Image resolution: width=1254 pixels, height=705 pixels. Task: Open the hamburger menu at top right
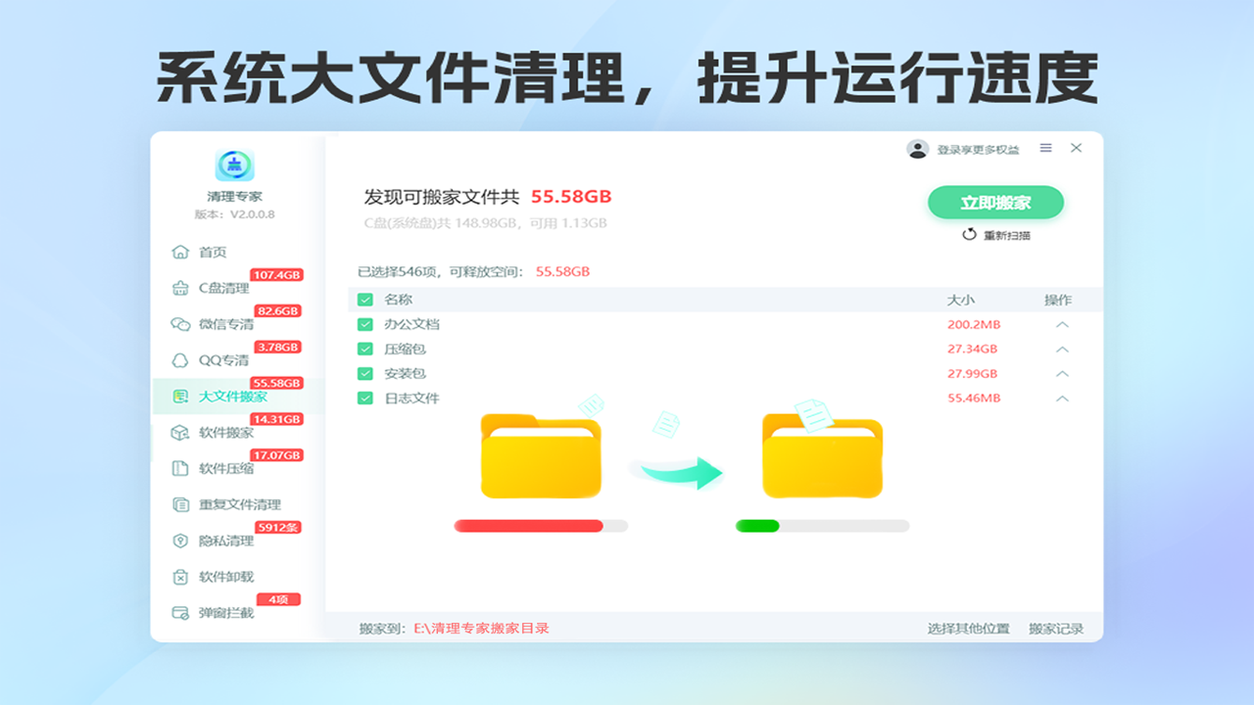1046,148
